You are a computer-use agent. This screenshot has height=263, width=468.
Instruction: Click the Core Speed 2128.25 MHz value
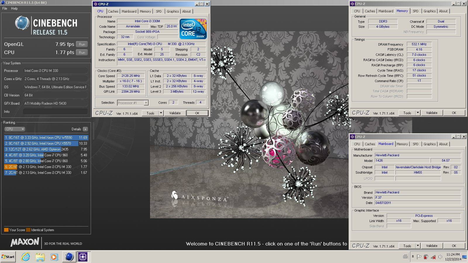click(131, 76)
